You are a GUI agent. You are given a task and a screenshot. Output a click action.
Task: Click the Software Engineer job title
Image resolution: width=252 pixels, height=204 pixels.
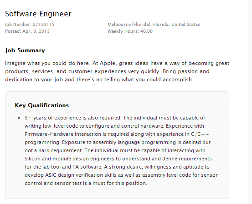click(38, 14)
